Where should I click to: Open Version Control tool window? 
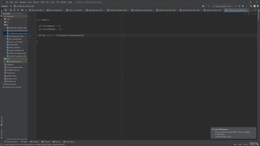click(x=11, y=142)
